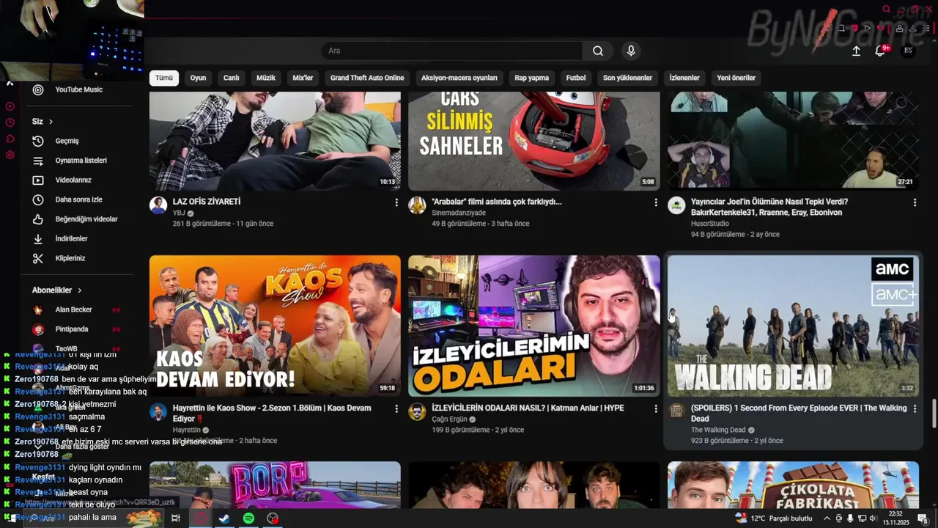Viewport: 938px width, 528px height.
Task: Select the Müzik filter chip
Action: pos(266,78)
